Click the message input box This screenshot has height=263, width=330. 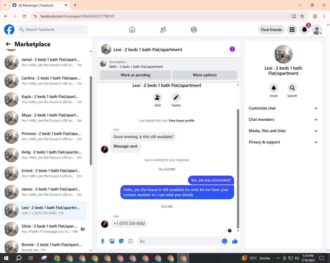(x=179, y=241)
